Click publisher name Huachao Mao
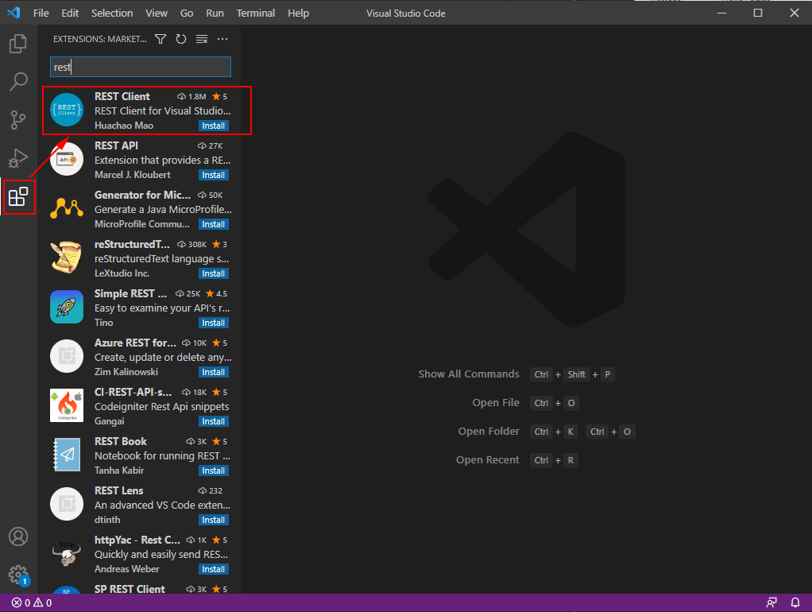This screenshot has width=812, height=612. click(124, 126)
